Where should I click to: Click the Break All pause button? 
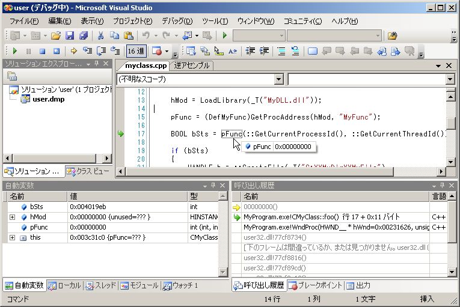pos(28,51)
